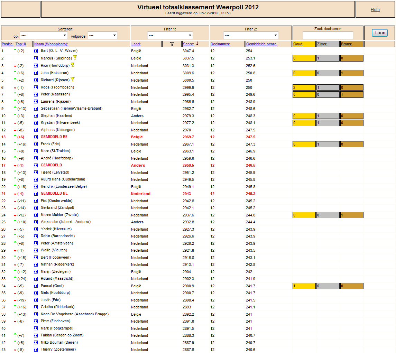Click the trophy icon next to Marcus (Sleidinge)

75,58
